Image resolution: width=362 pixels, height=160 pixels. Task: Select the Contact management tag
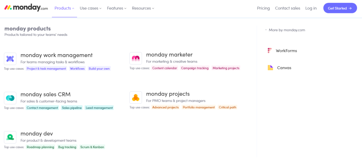click(x=42, y=108)
